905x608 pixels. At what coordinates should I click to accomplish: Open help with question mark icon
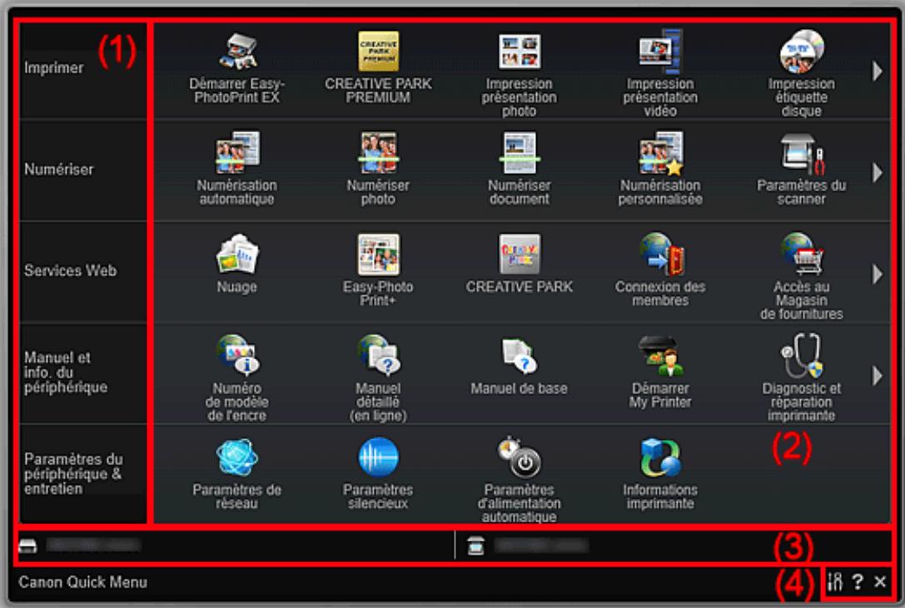858,581
